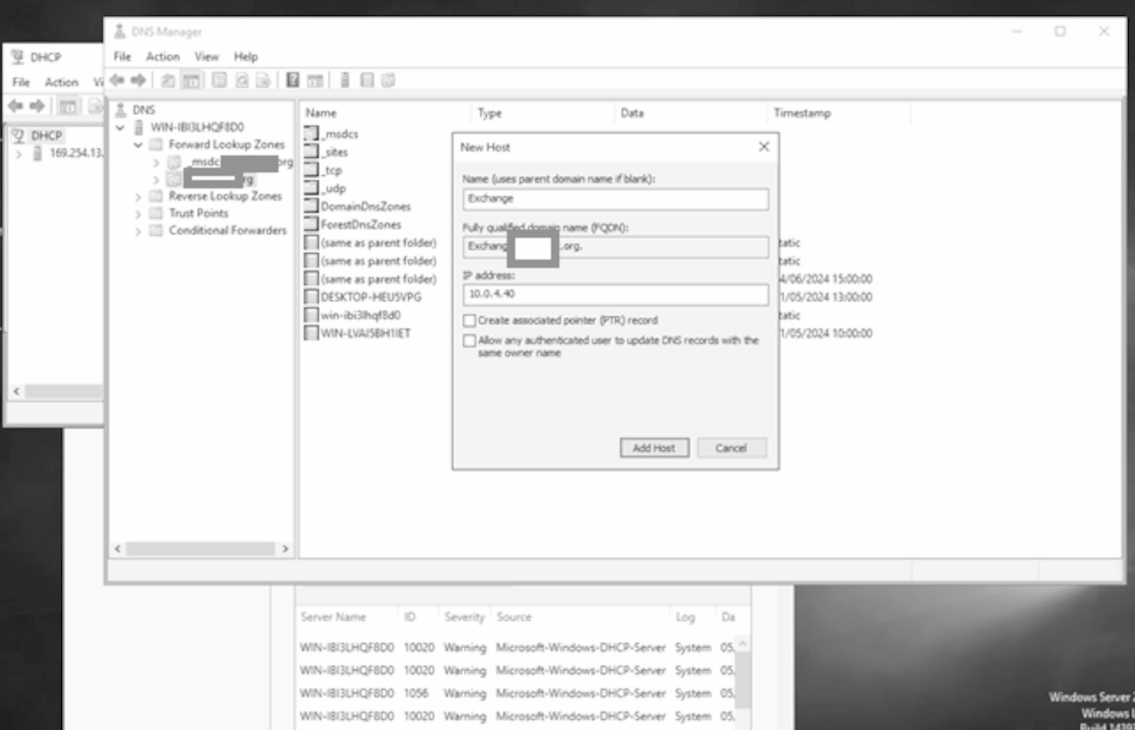Screen dimensions: 1135x730
Task: Select the DESKTOP-HEU5VPG record icon
Action: click(x=311, y=297)
